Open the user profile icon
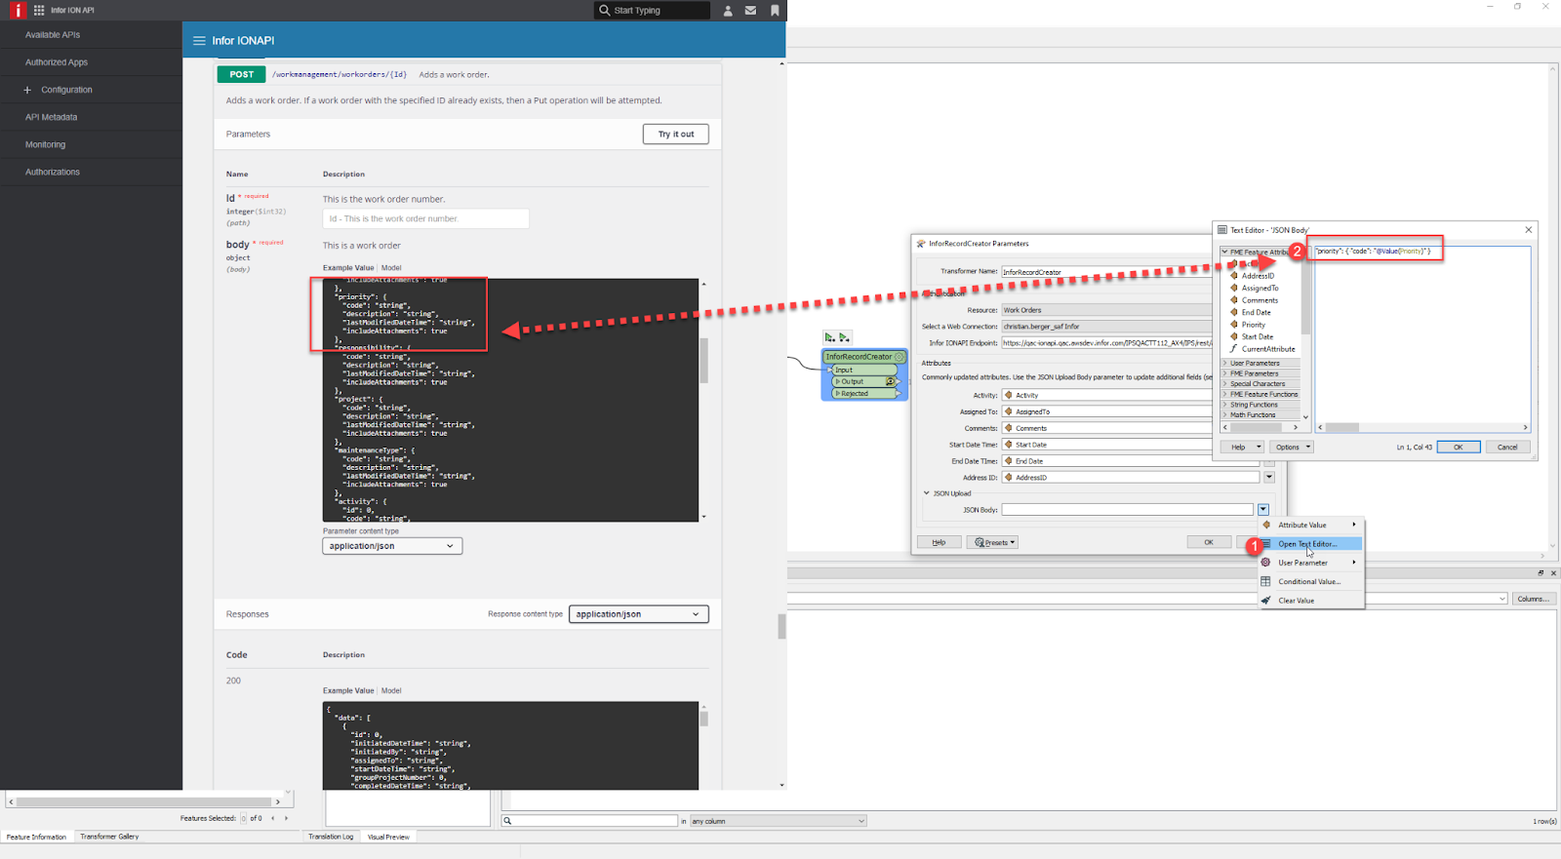The height and width of the screenshot is (859, 1561). (728, 11)
